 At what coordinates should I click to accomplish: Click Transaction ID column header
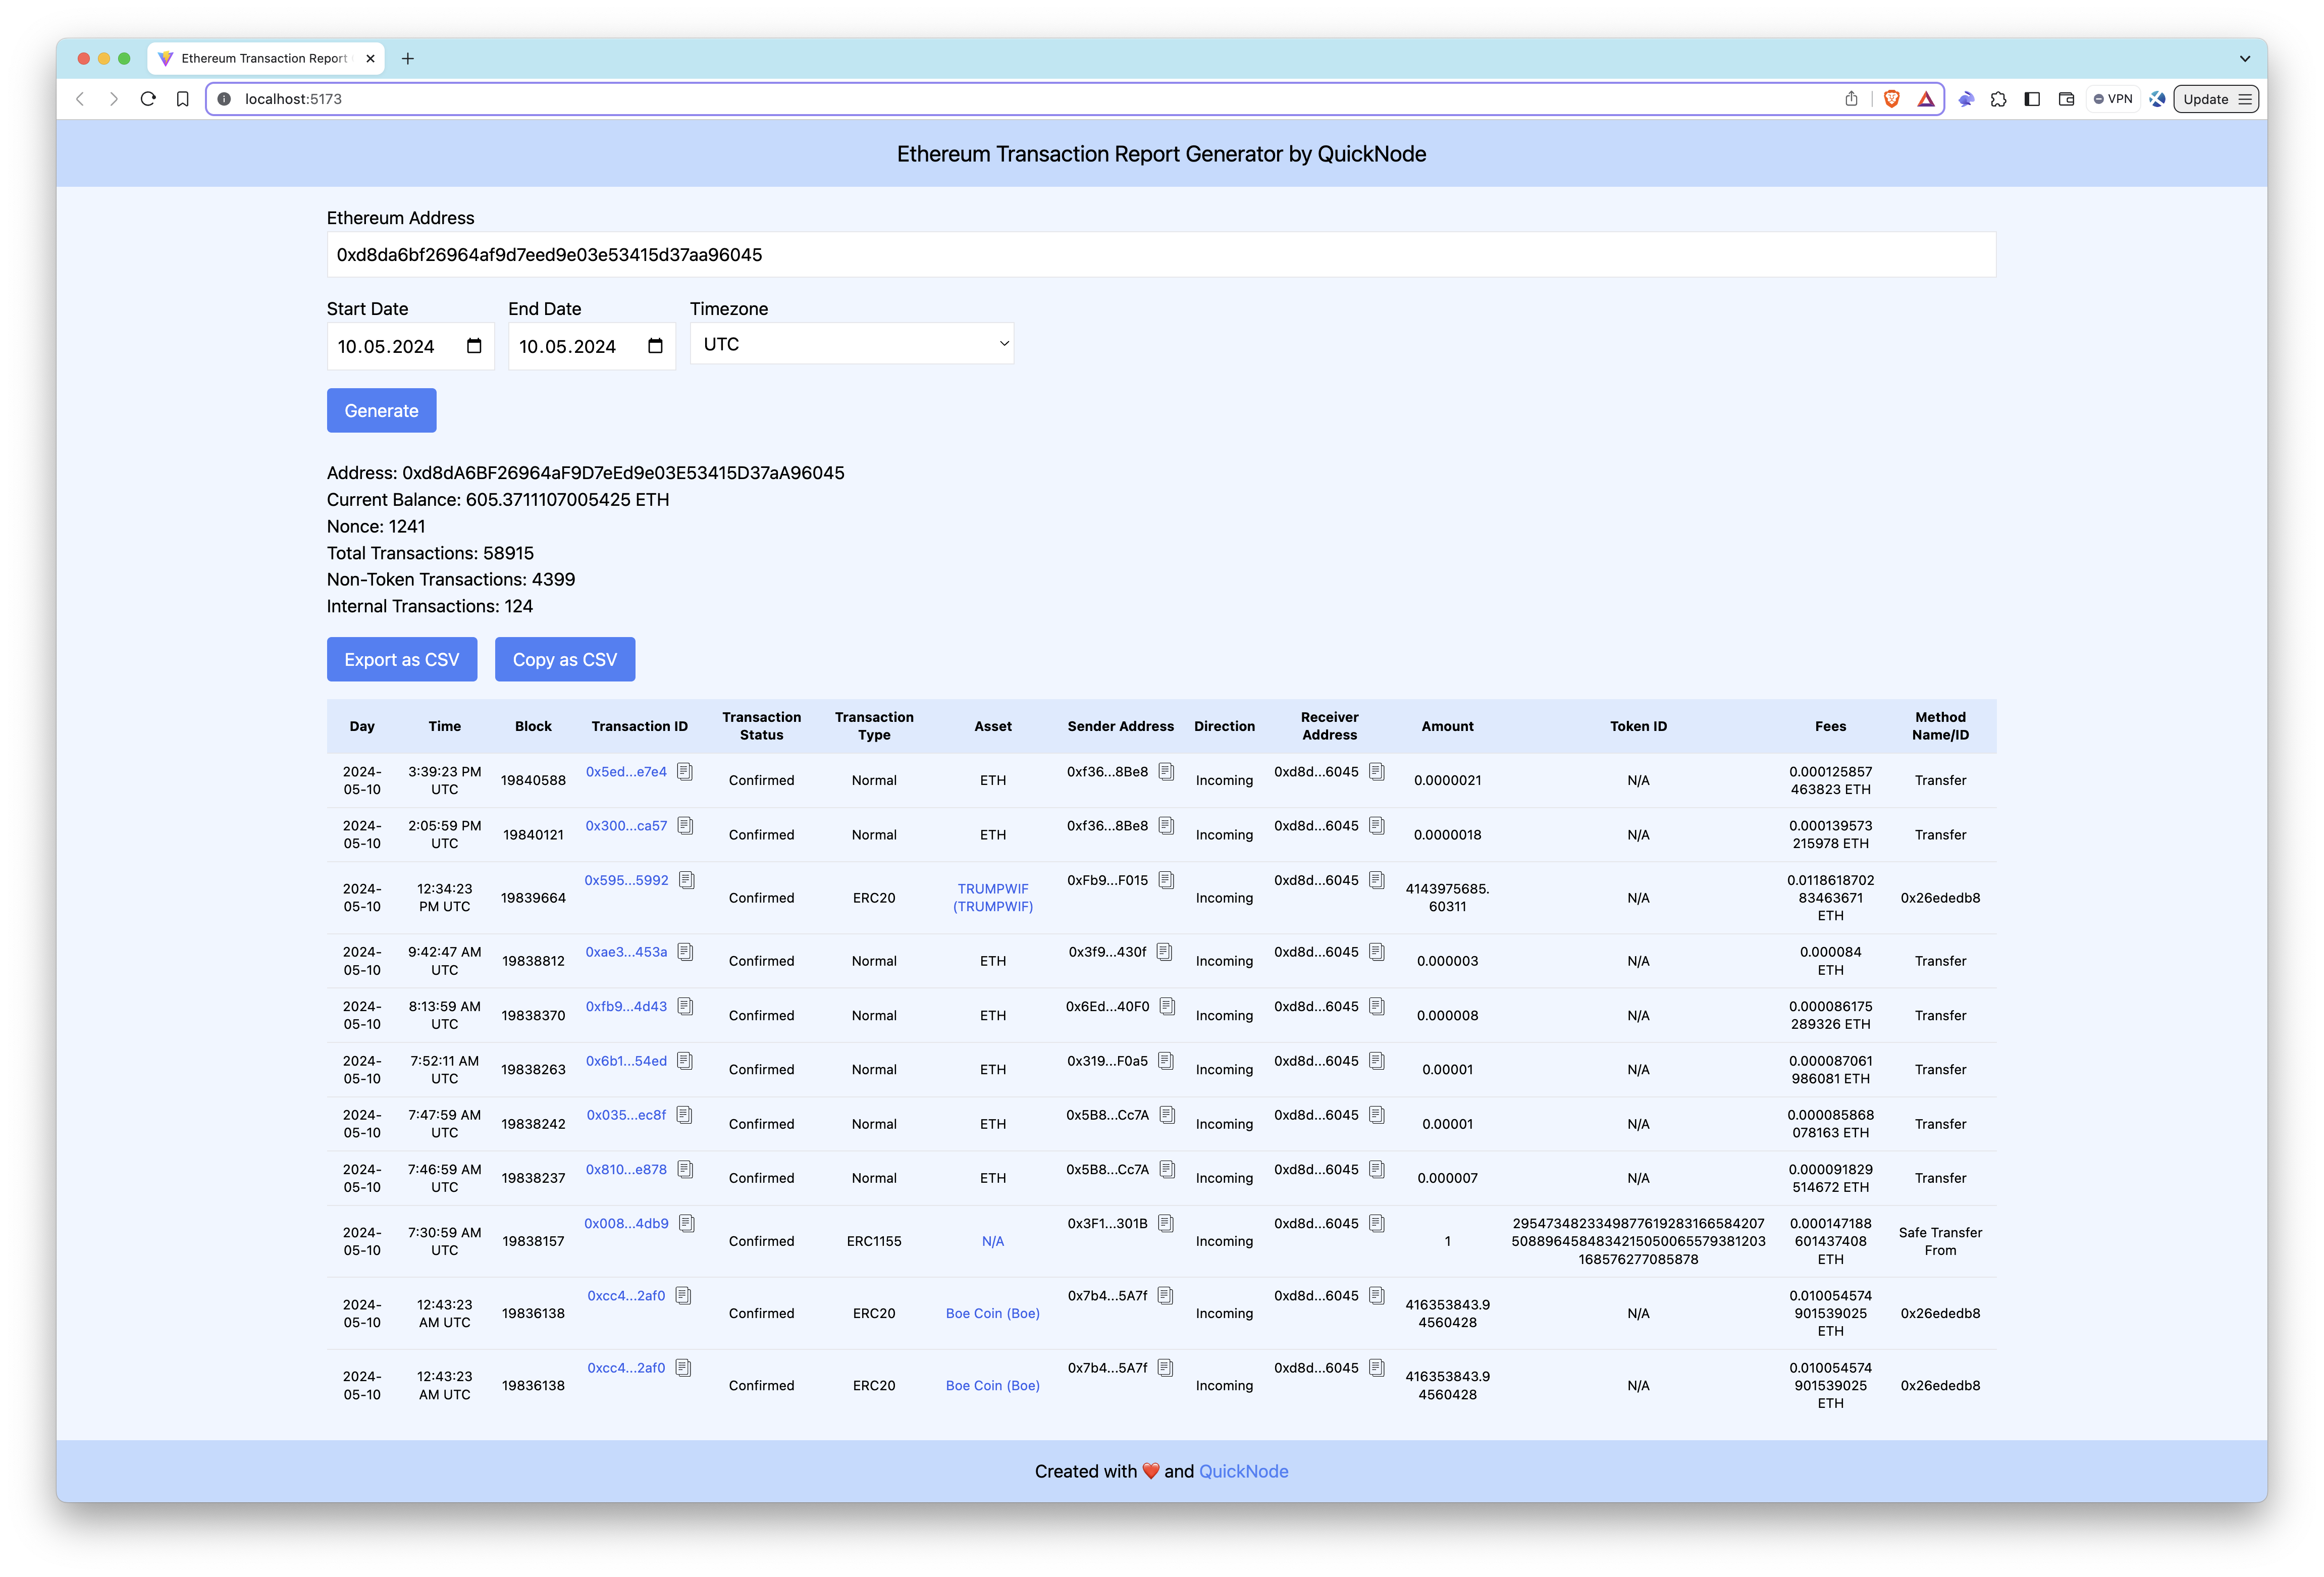click(x=639, y=726)
